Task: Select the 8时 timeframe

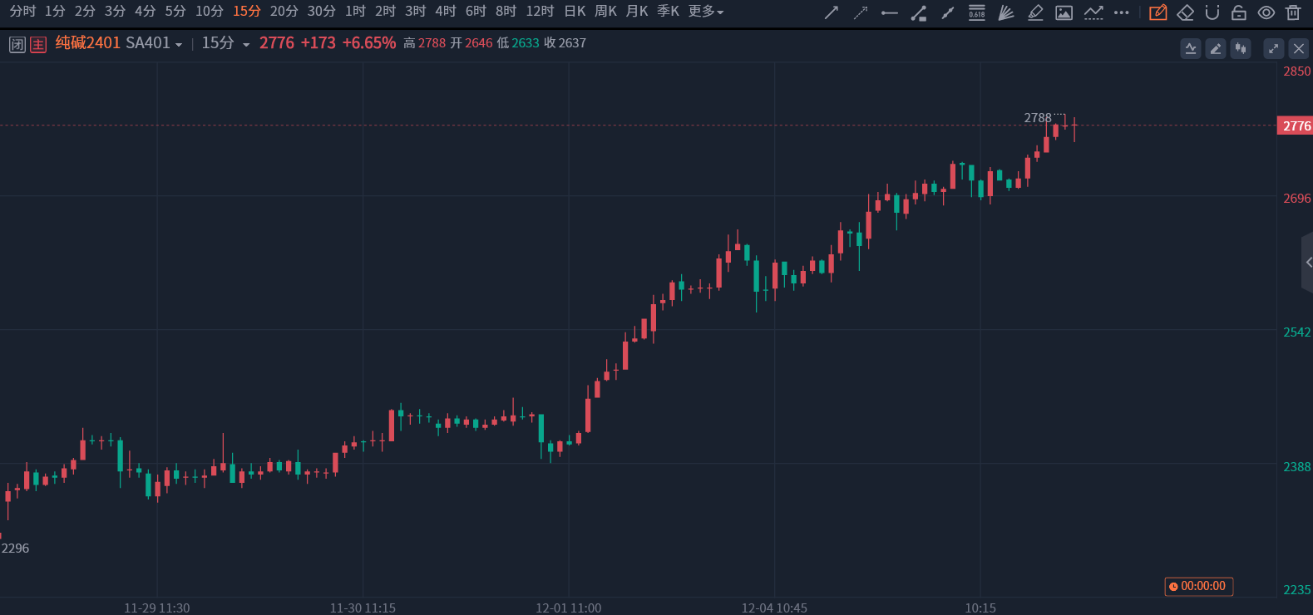Action: 506,12
